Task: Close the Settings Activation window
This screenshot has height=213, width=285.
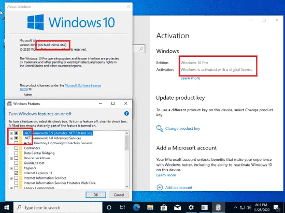Action: click(x=277, y=20)
